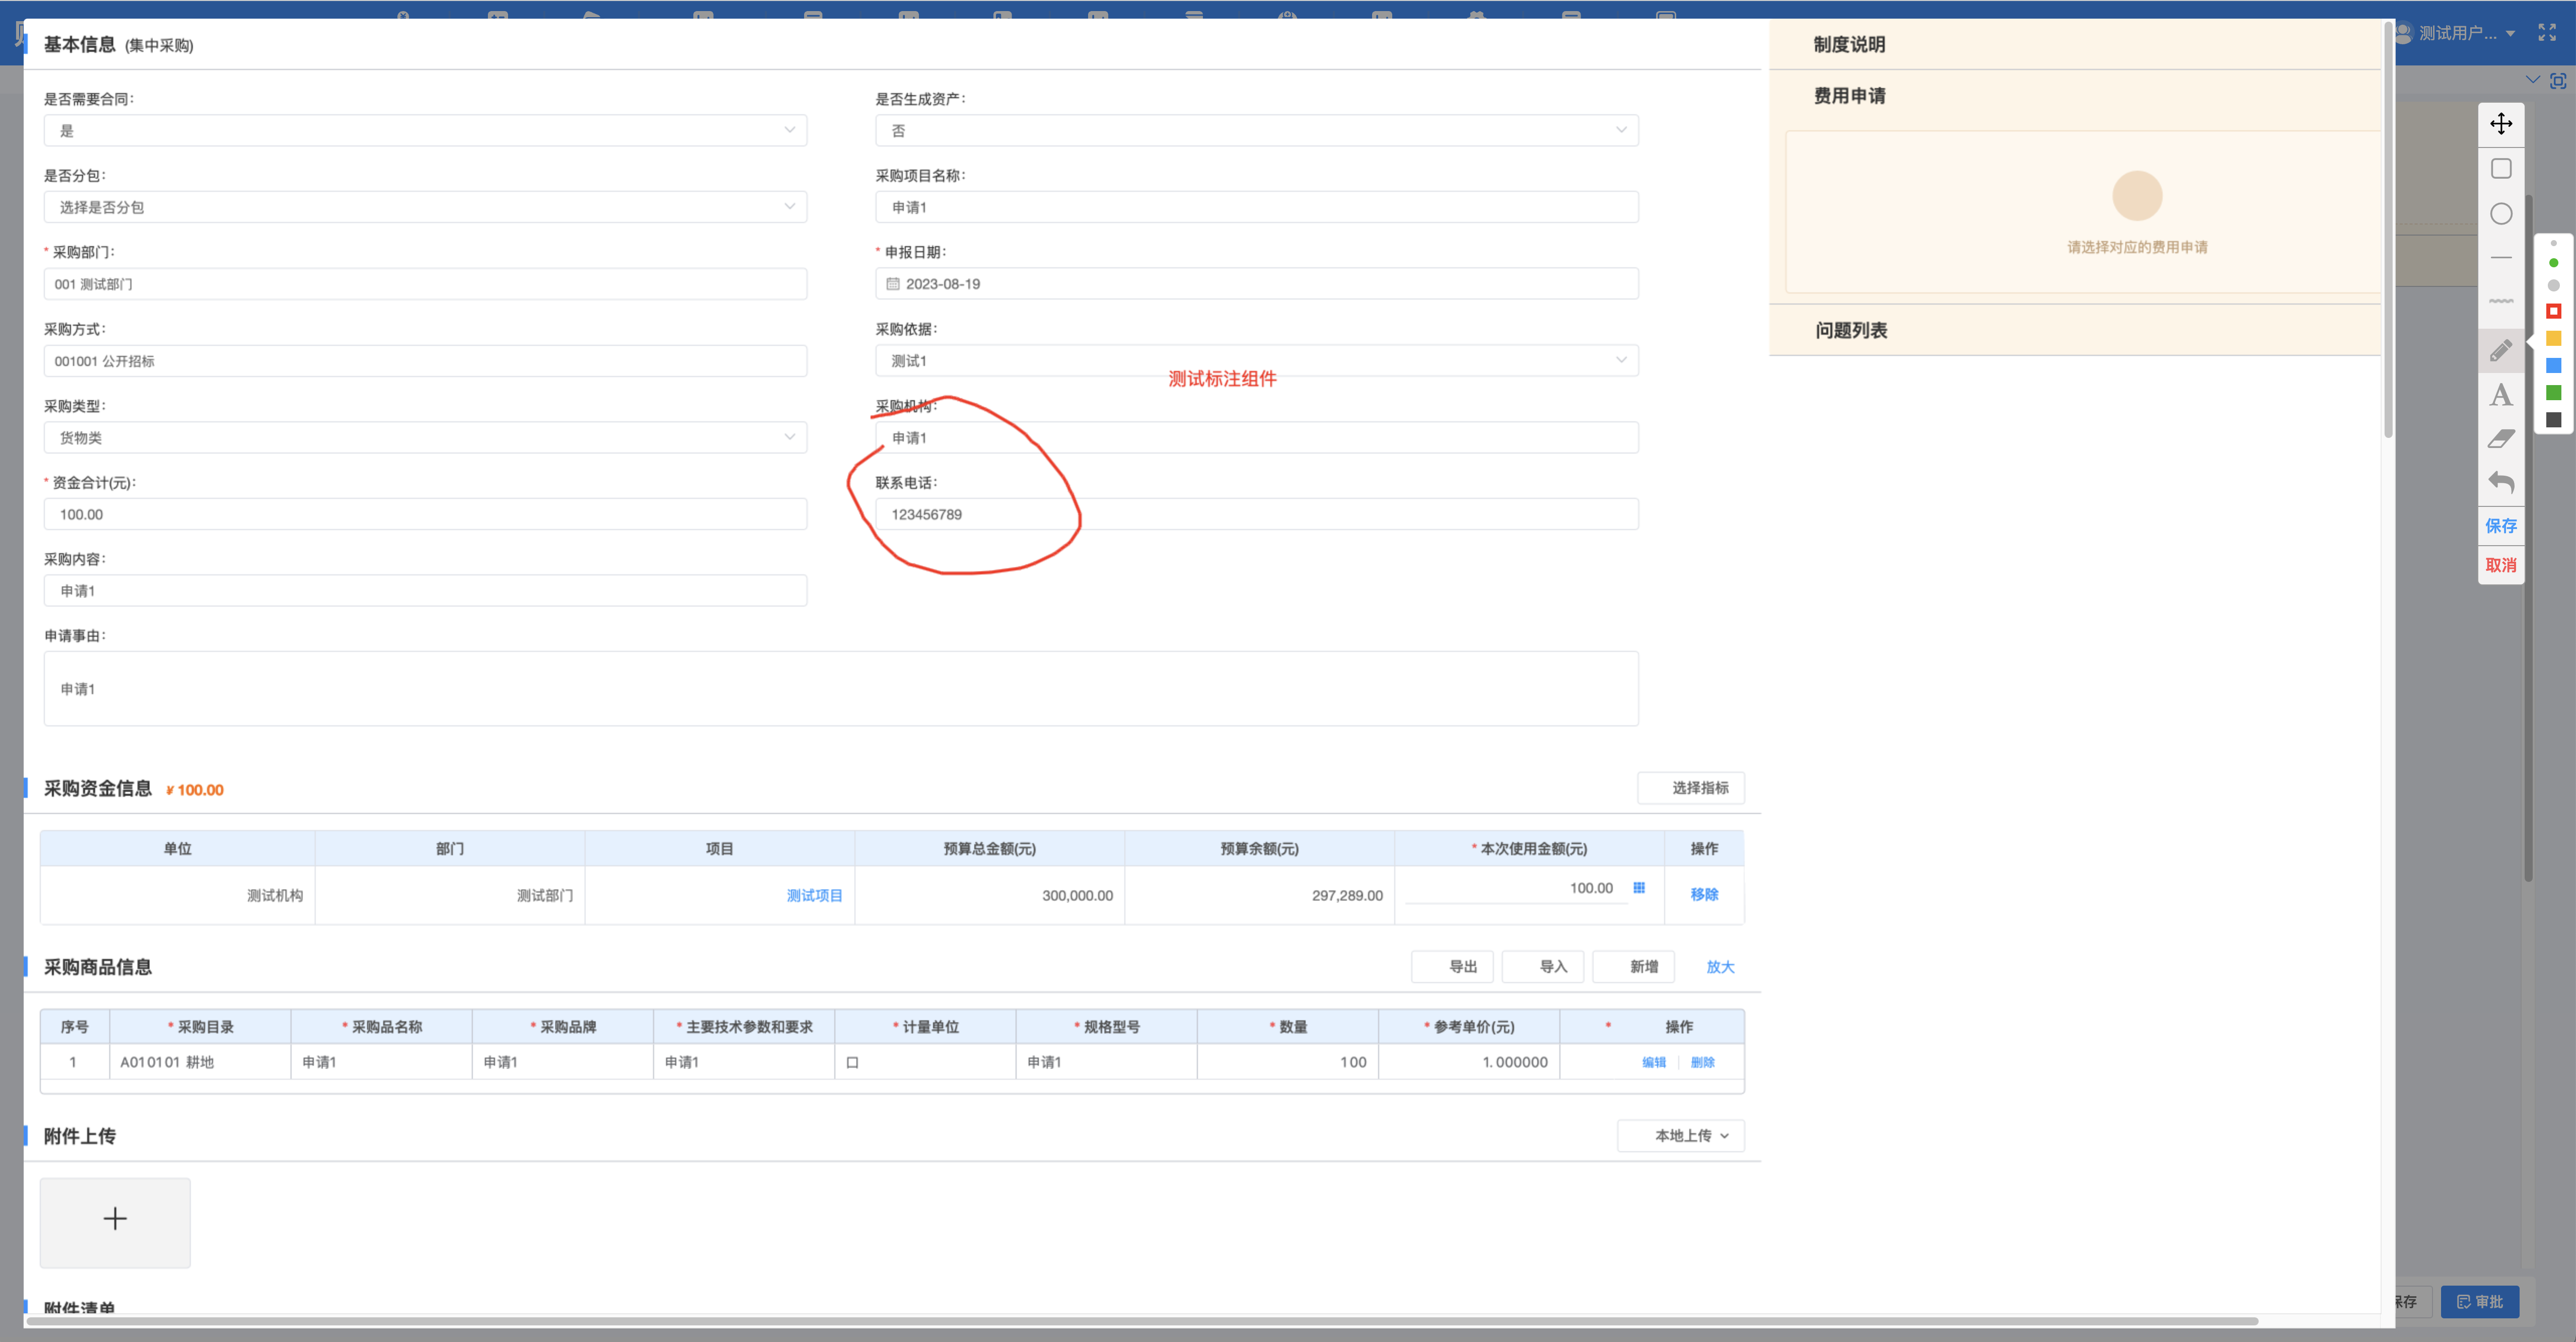Click the 采购内容 input field
The width and height of the screenshot is (2576, 1342).
425,590
